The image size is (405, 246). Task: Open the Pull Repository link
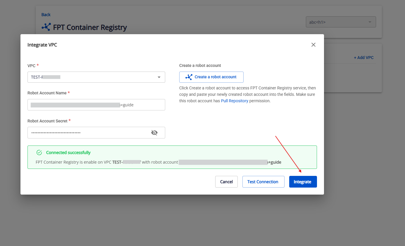click(x=235, y=101)
